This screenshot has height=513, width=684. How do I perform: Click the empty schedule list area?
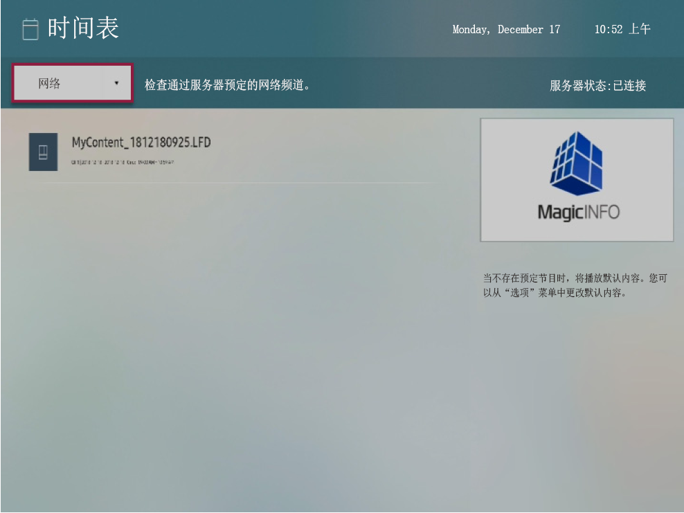pos(228,332)
